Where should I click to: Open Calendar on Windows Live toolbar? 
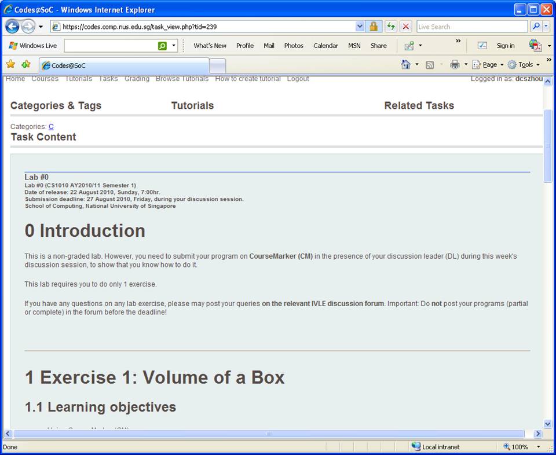click(325, 46)
